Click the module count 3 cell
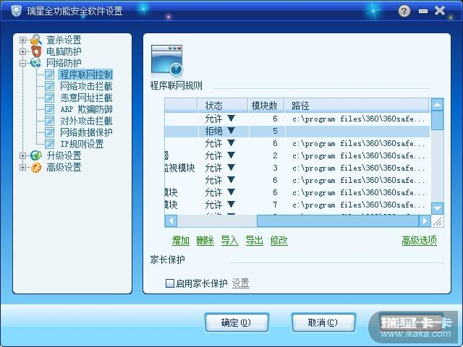The image size is (463, 347). pos(267,168)
